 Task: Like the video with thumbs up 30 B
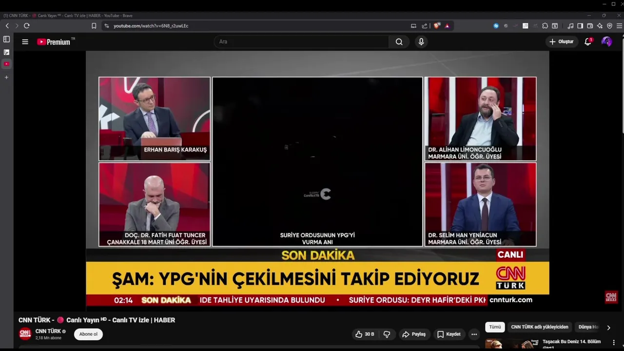coord(365,334)
